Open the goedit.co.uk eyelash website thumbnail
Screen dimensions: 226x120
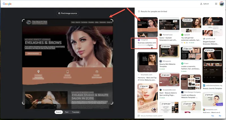click(213, 27)
